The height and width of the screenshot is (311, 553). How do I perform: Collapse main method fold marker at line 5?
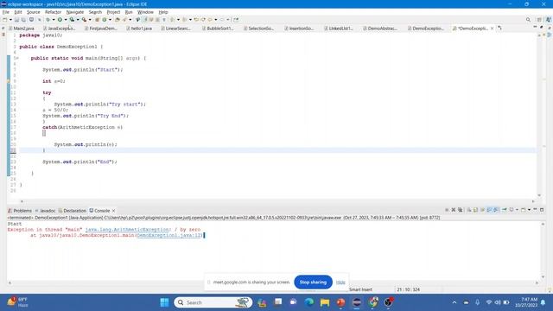[16, 58]
